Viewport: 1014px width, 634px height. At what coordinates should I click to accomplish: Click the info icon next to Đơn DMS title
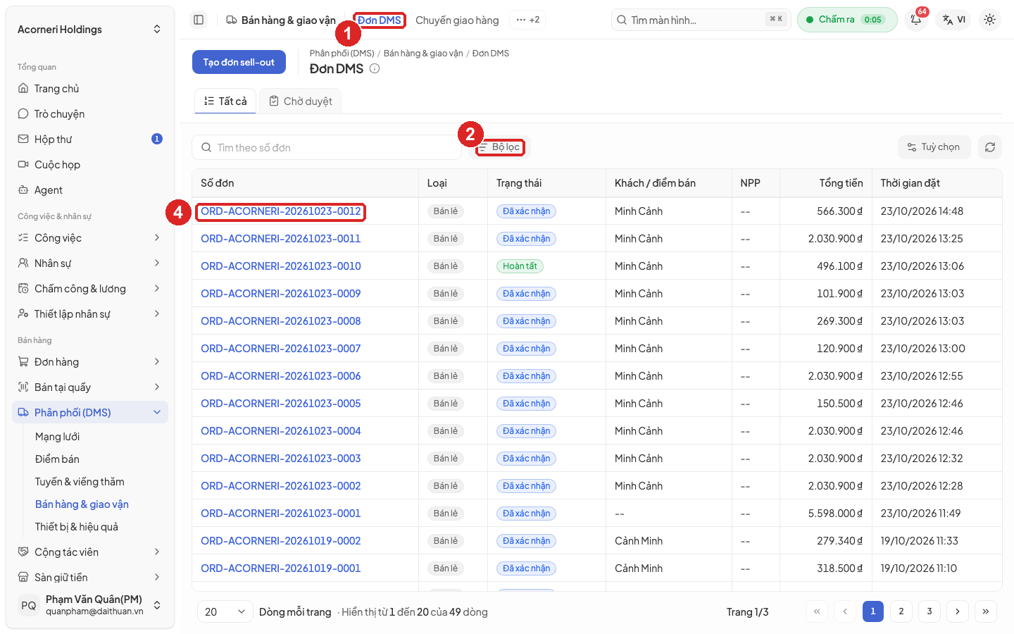tap(375, 68)
